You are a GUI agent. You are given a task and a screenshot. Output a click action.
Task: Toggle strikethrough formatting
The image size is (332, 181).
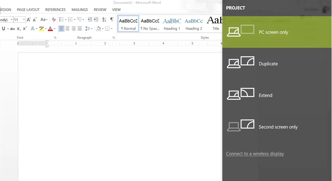click(12, 29)
